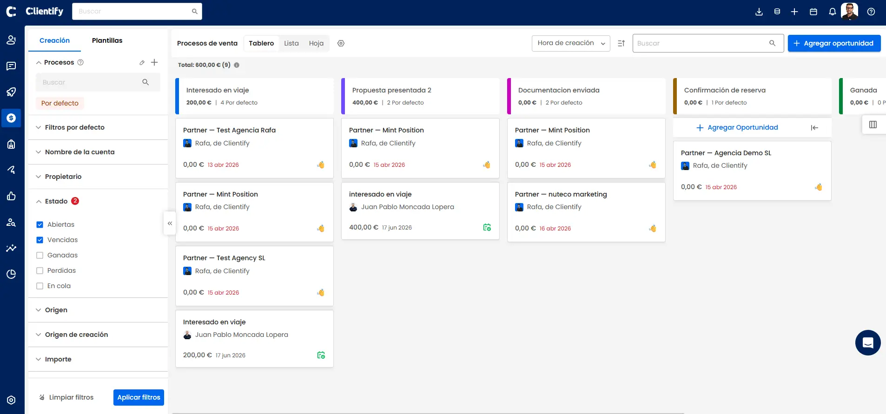Switch to the Plantillas tab
Image resolution: width=886 pixels, height=414 pixels.
(x=107, y=40)
